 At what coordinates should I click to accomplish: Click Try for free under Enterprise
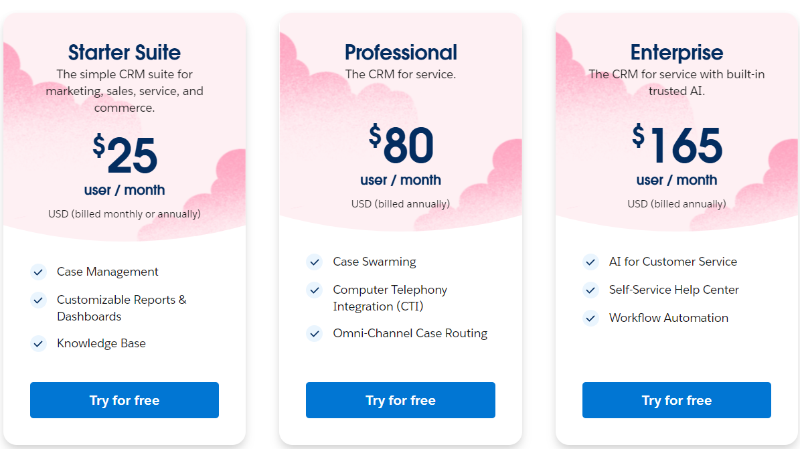point(677,400)
